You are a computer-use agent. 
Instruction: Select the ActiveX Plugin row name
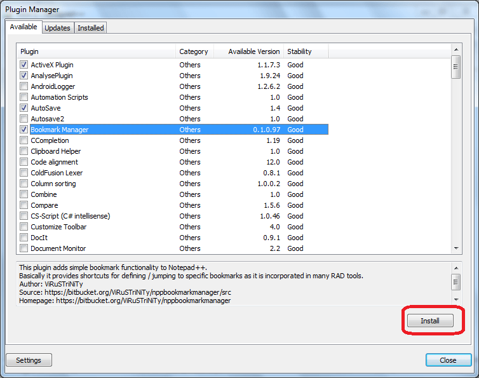click(52, 65)
